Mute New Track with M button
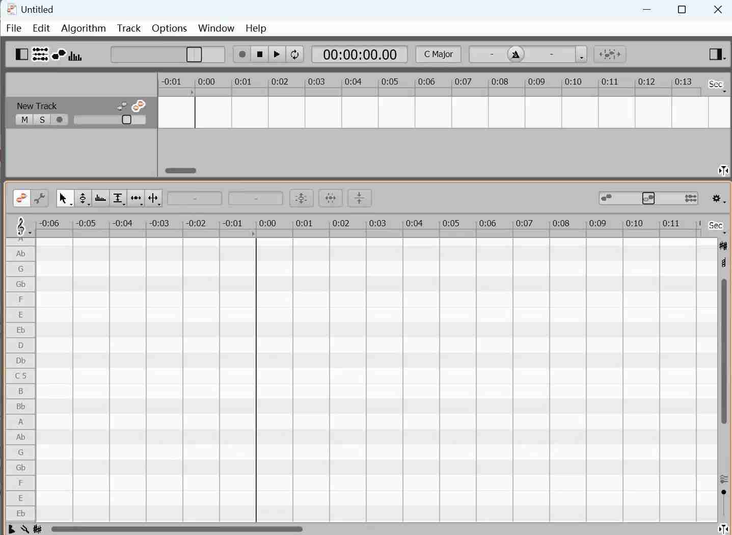Screen dimensions: 732x535 coord(24,120)
